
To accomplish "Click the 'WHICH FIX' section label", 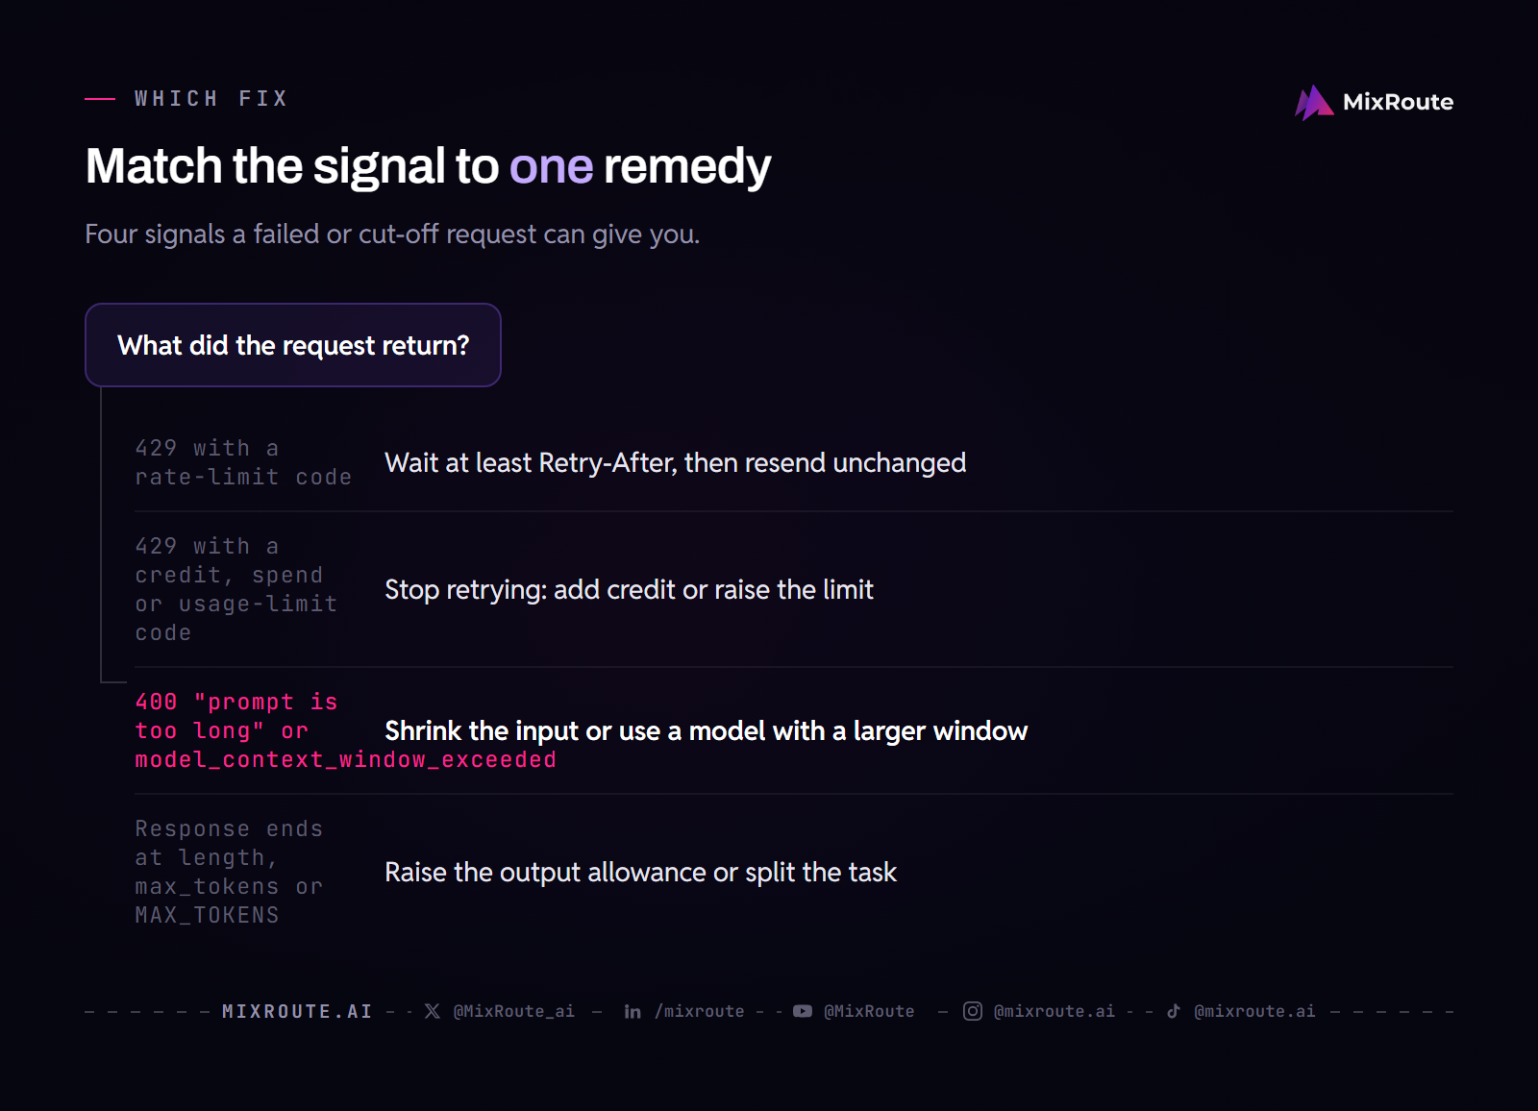I will [211, 98].
